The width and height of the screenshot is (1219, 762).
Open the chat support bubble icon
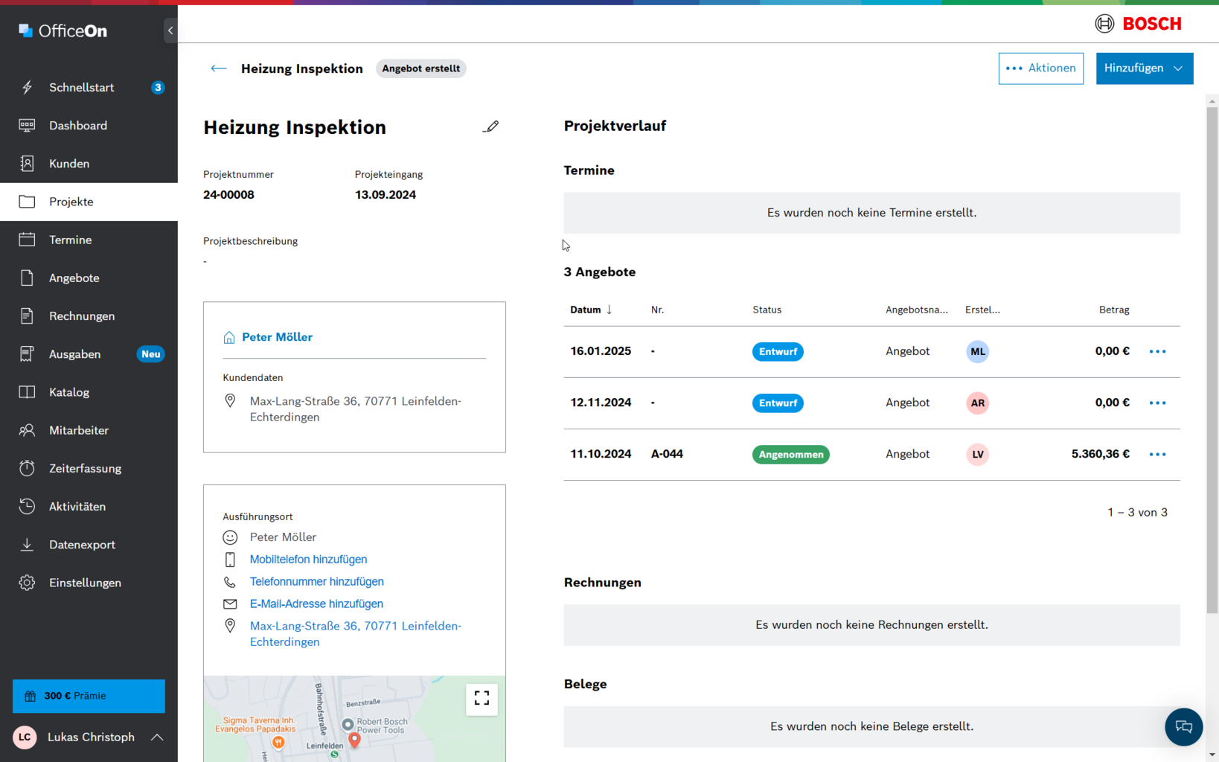[x=1183, y=727]
